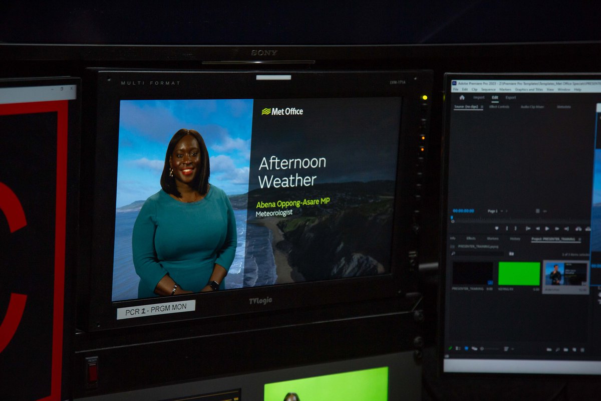Image resolution: width=601 pixels, height=401 pixels.
Task: Create new search bin from query icon
Action: click(511, 254)
